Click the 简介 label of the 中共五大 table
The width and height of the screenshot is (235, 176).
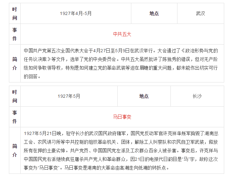15,63
